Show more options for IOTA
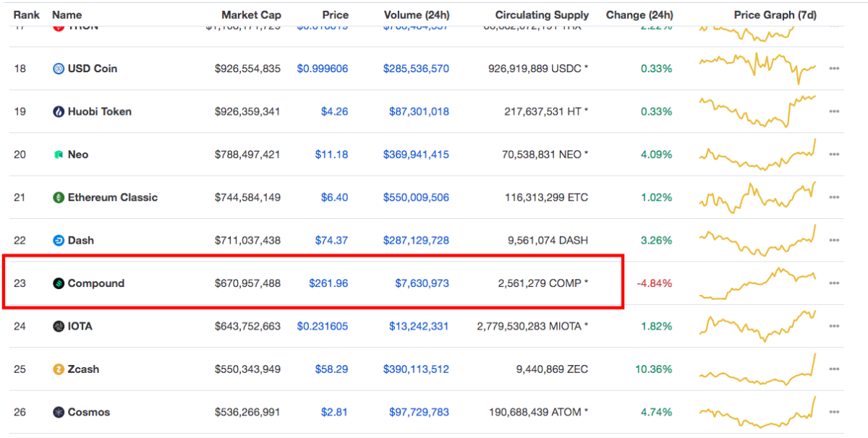 tap(834, 327)
